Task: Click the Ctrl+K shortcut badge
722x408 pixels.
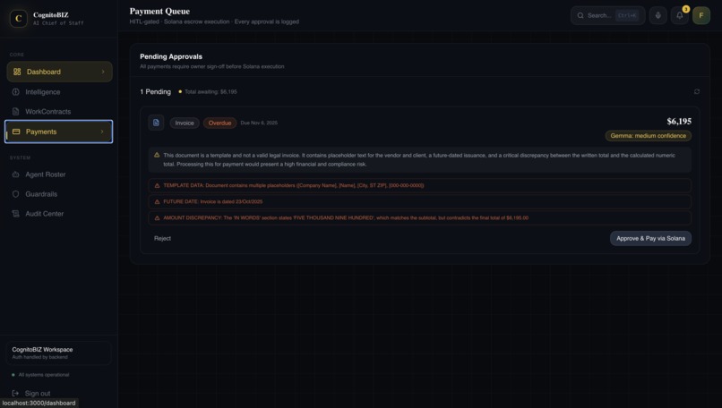Action: (x=627, y=15)
